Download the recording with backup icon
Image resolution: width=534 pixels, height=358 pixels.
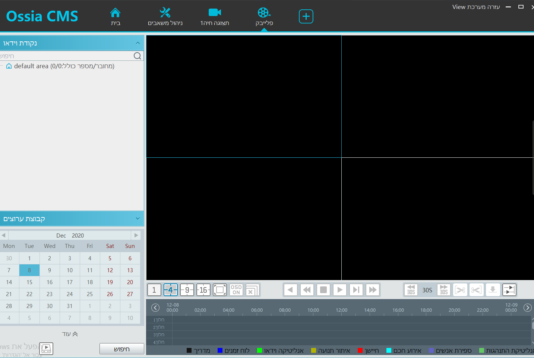tap(493, 290)
